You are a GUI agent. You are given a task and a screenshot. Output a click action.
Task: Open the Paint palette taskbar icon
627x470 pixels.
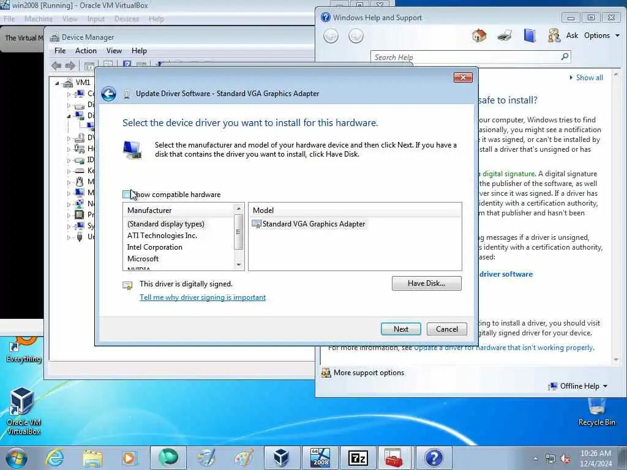244,458
